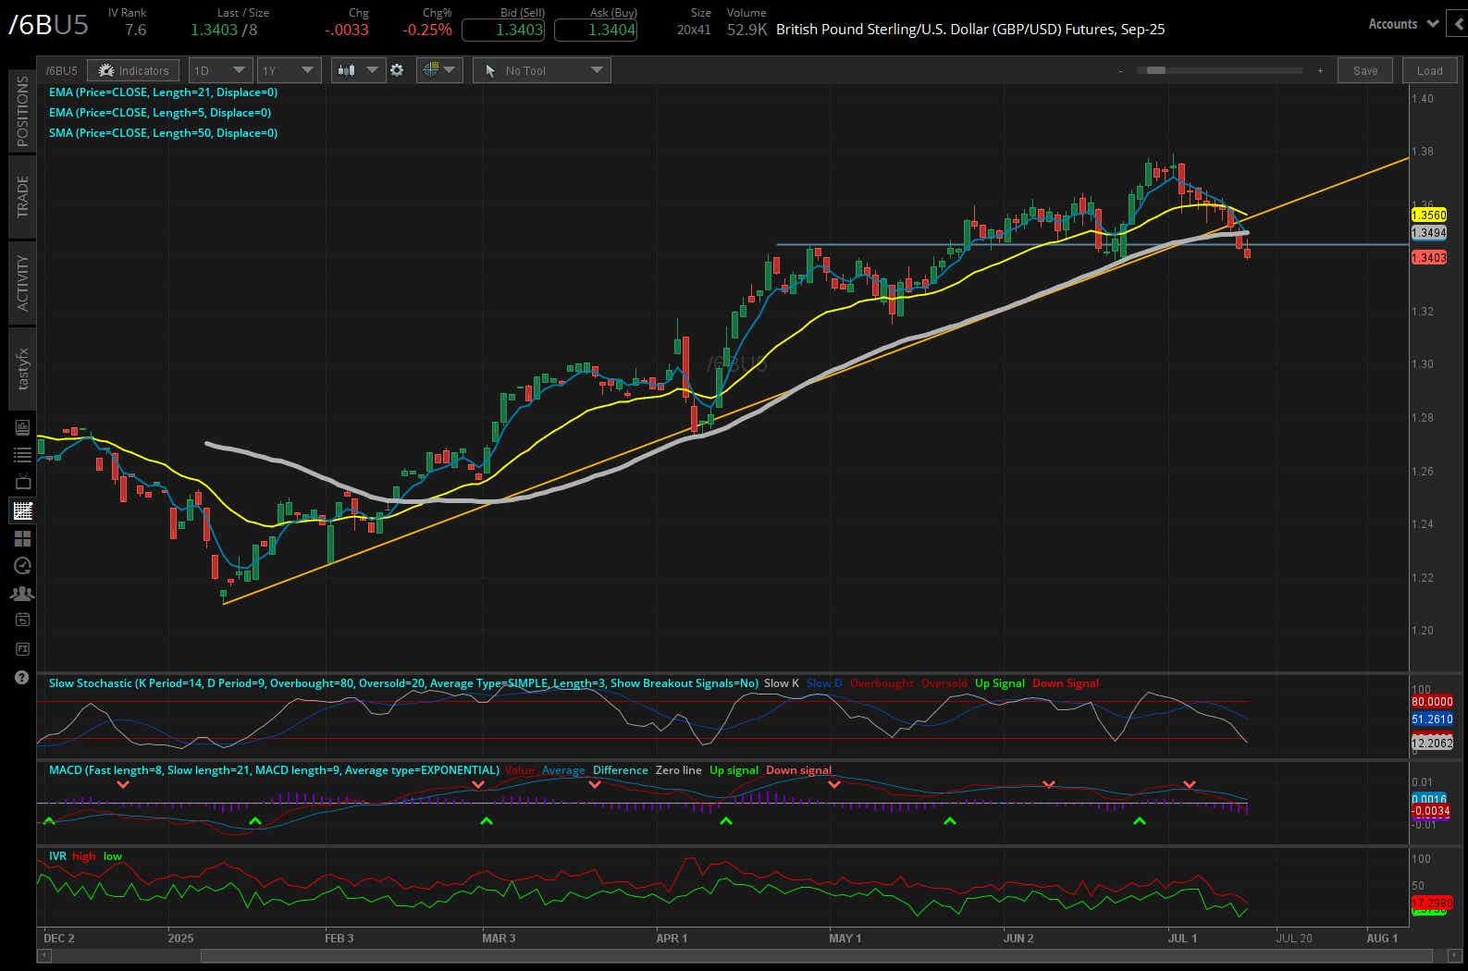This screenshot has width=1468, height=971.
Task: Load a saved chart layout
Action: click(x=1429, y=70)
